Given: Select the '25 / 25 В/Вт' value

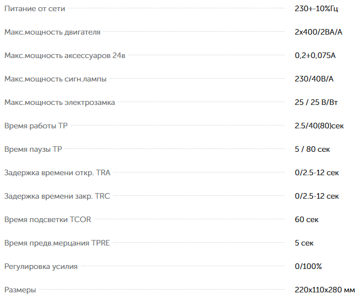Looking at the screenshot, I should [316, 103].
